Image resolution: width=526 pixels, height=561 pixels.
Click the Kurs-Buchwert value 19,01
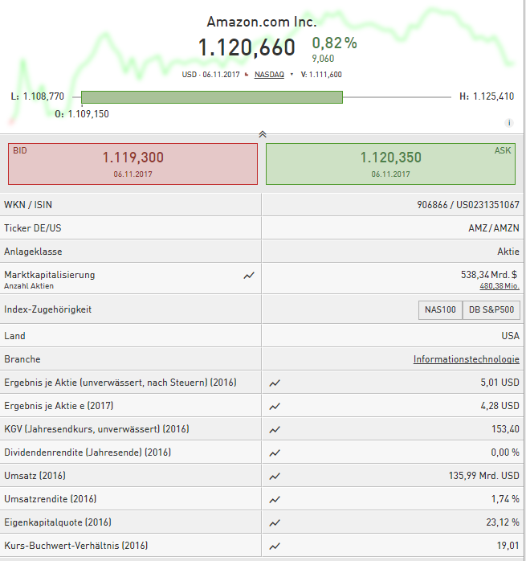[x=508, y=546]
